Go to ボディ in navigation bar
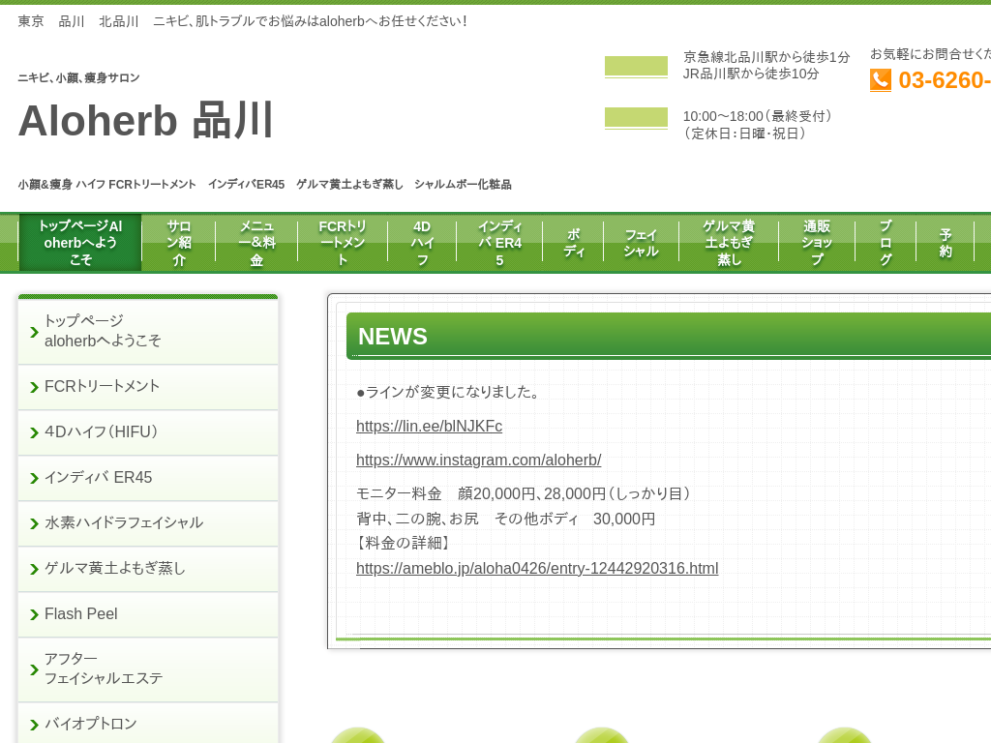Image resolution: width=991 pixels, height=743 pixels. [573, 243]
